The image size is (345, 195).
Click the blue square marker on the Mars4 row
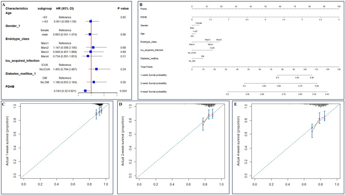click(88, 56)
